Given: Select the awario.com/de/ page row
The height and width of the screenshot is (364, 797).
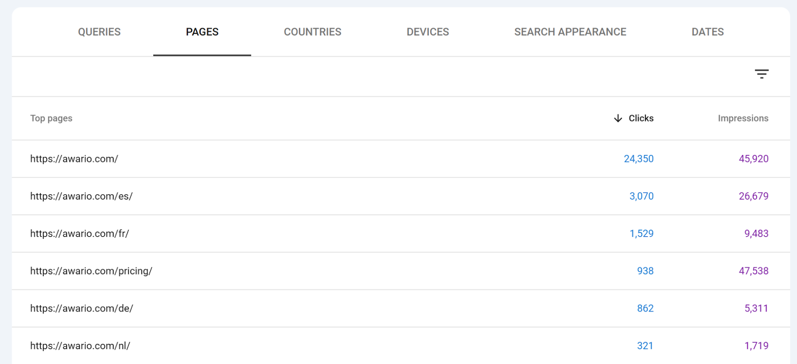Looking at the screenshot, I should [401, 308].
